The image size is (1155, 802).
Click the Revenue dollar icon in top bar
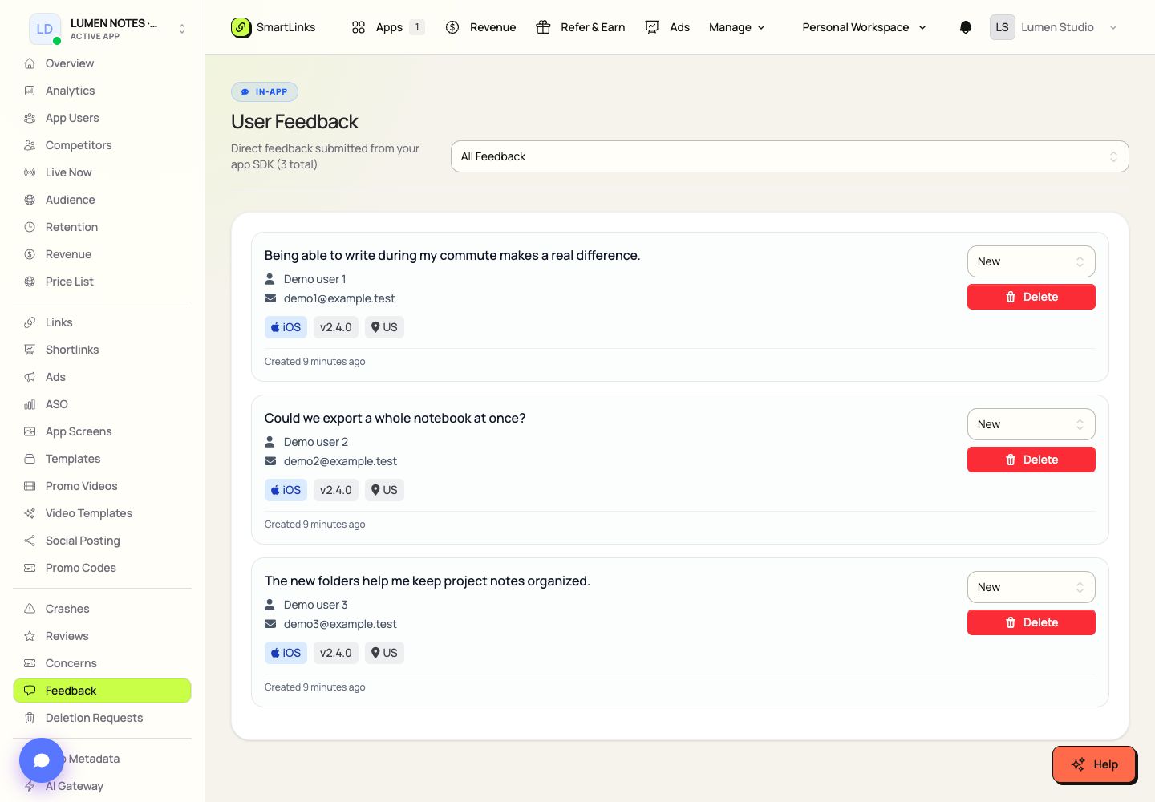(x=452, y=27)
